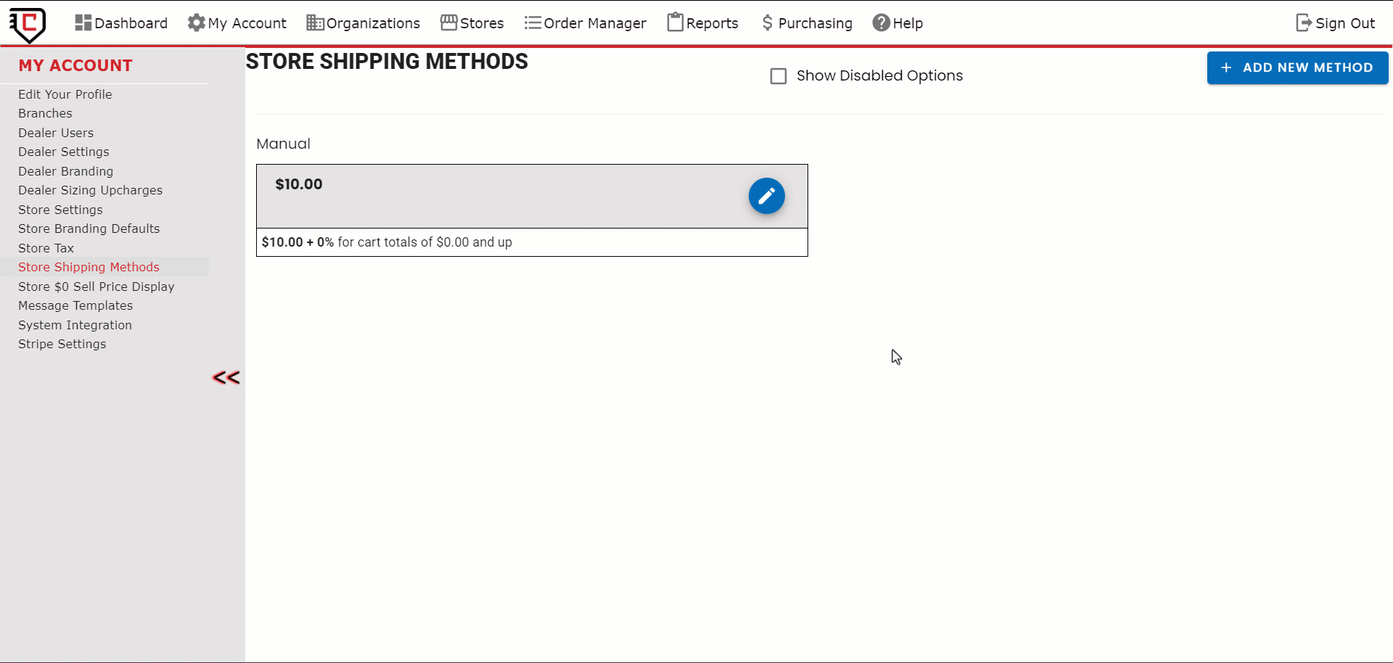
Task: Open Reports clipboard icon
Action: tap(675, 23)
